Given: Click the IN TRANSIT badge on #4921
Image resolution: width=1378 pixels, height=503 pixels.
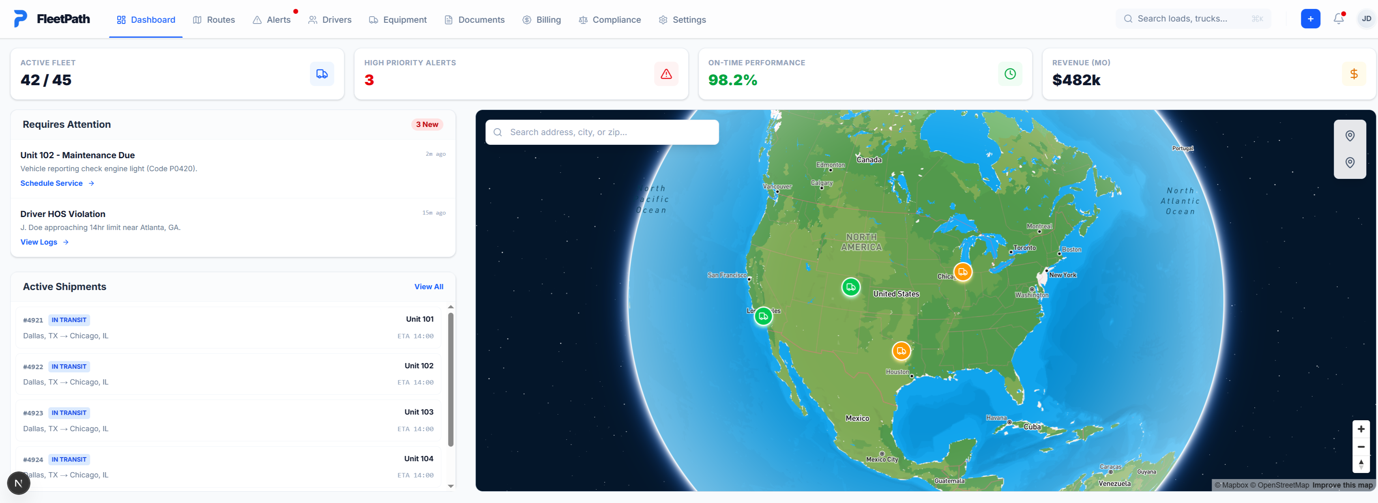Looking at the screenshot, I should point(69,320).
